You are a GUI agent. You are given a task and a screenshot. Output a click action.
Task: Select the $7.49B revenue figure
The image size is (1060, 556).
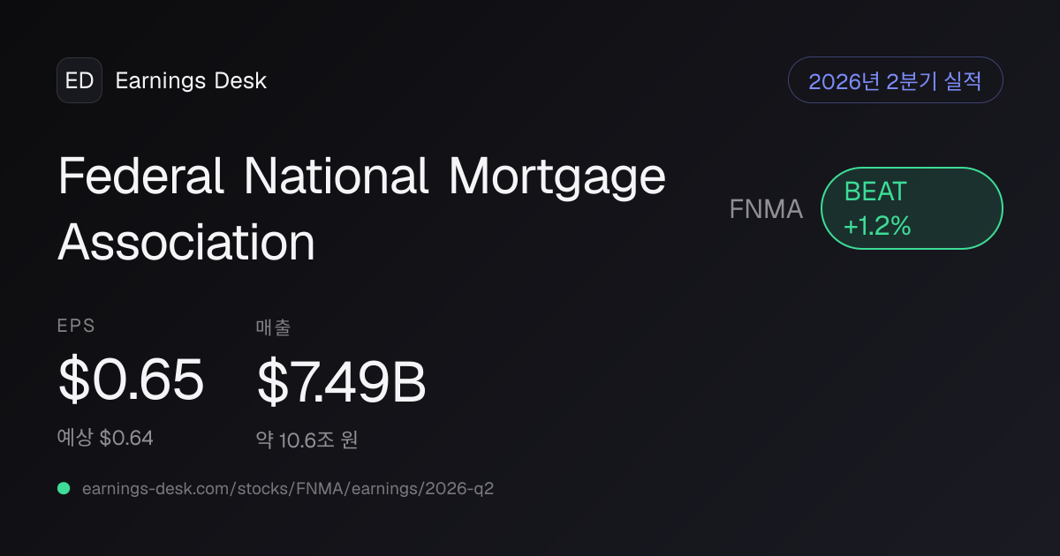coord(342,380)
